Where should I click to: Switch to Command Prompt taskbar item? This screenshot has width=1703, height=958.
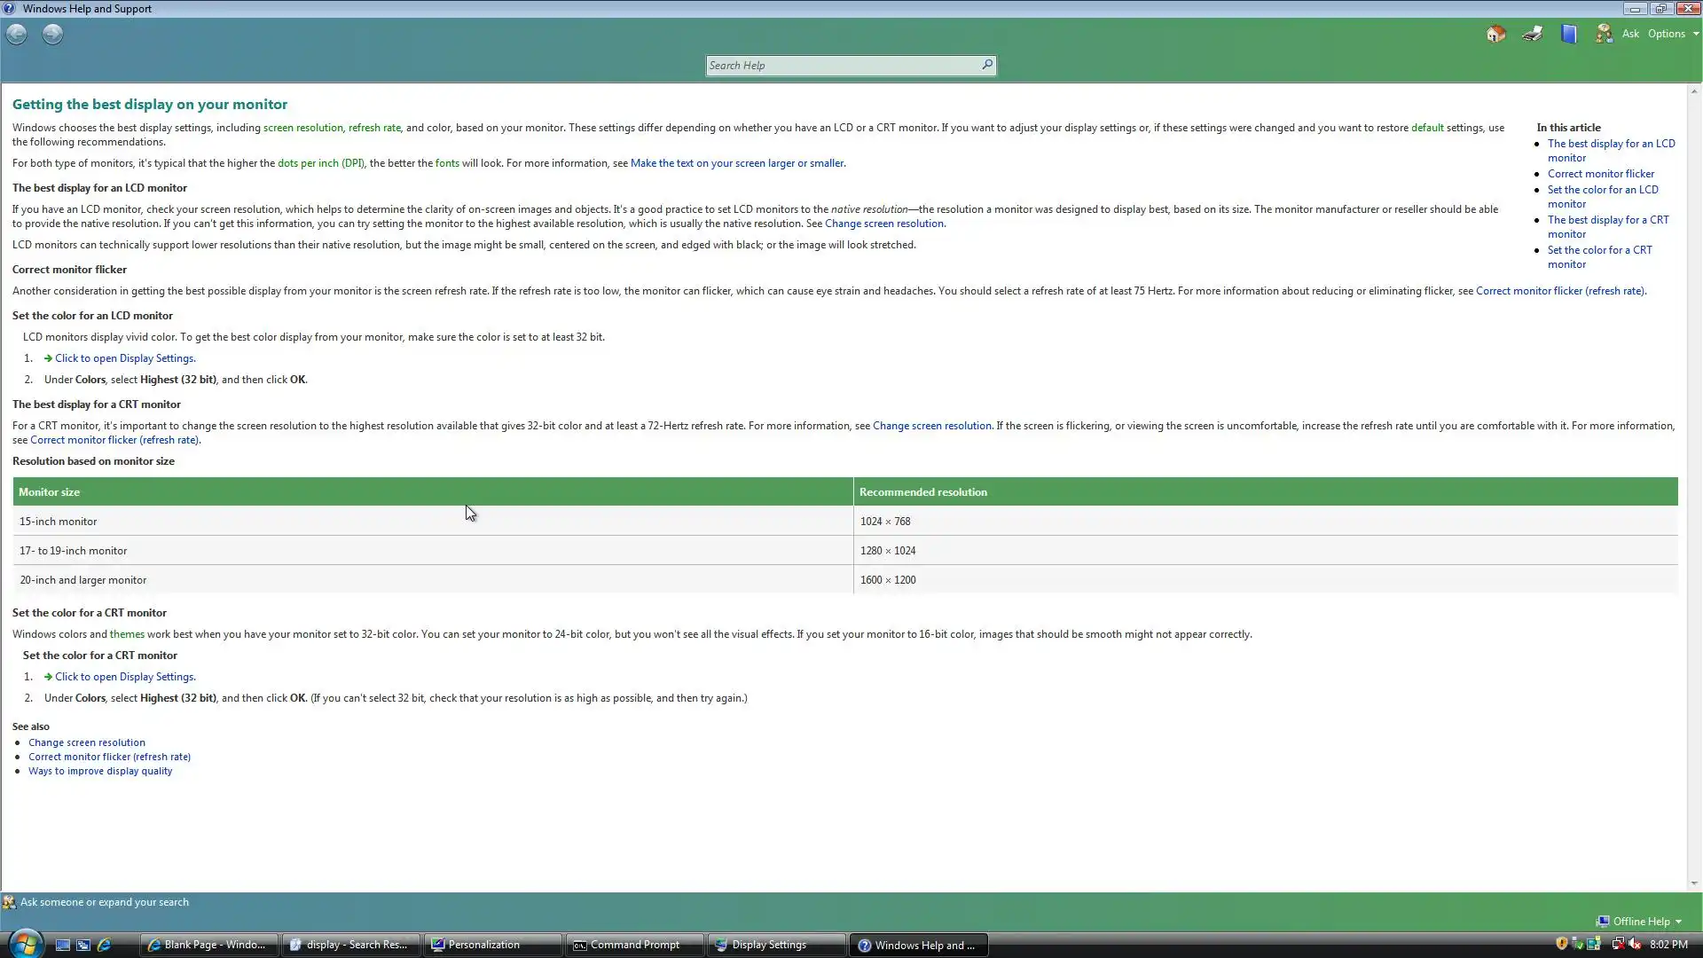pyautogui.click(x=634, y=945)
